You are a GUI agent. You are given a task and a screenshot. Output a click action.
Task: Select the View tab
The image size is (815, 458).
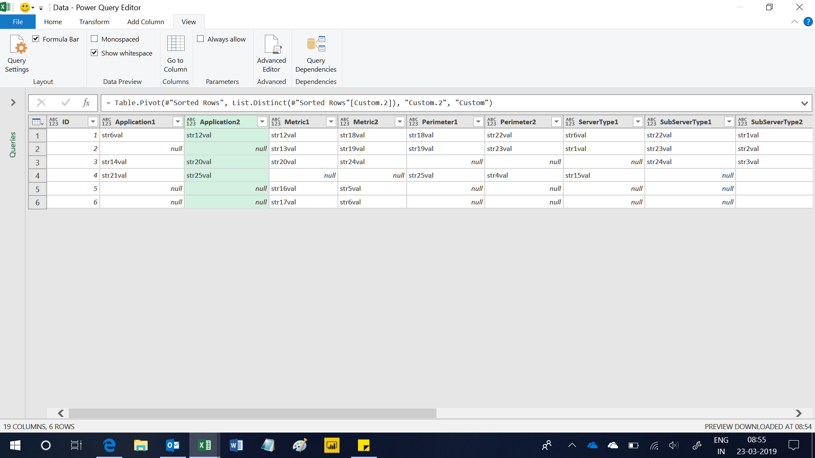[189, 22]
